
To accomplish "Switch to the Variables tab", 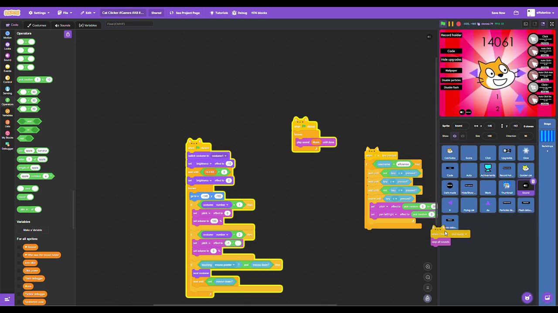I will coord(88,25).
